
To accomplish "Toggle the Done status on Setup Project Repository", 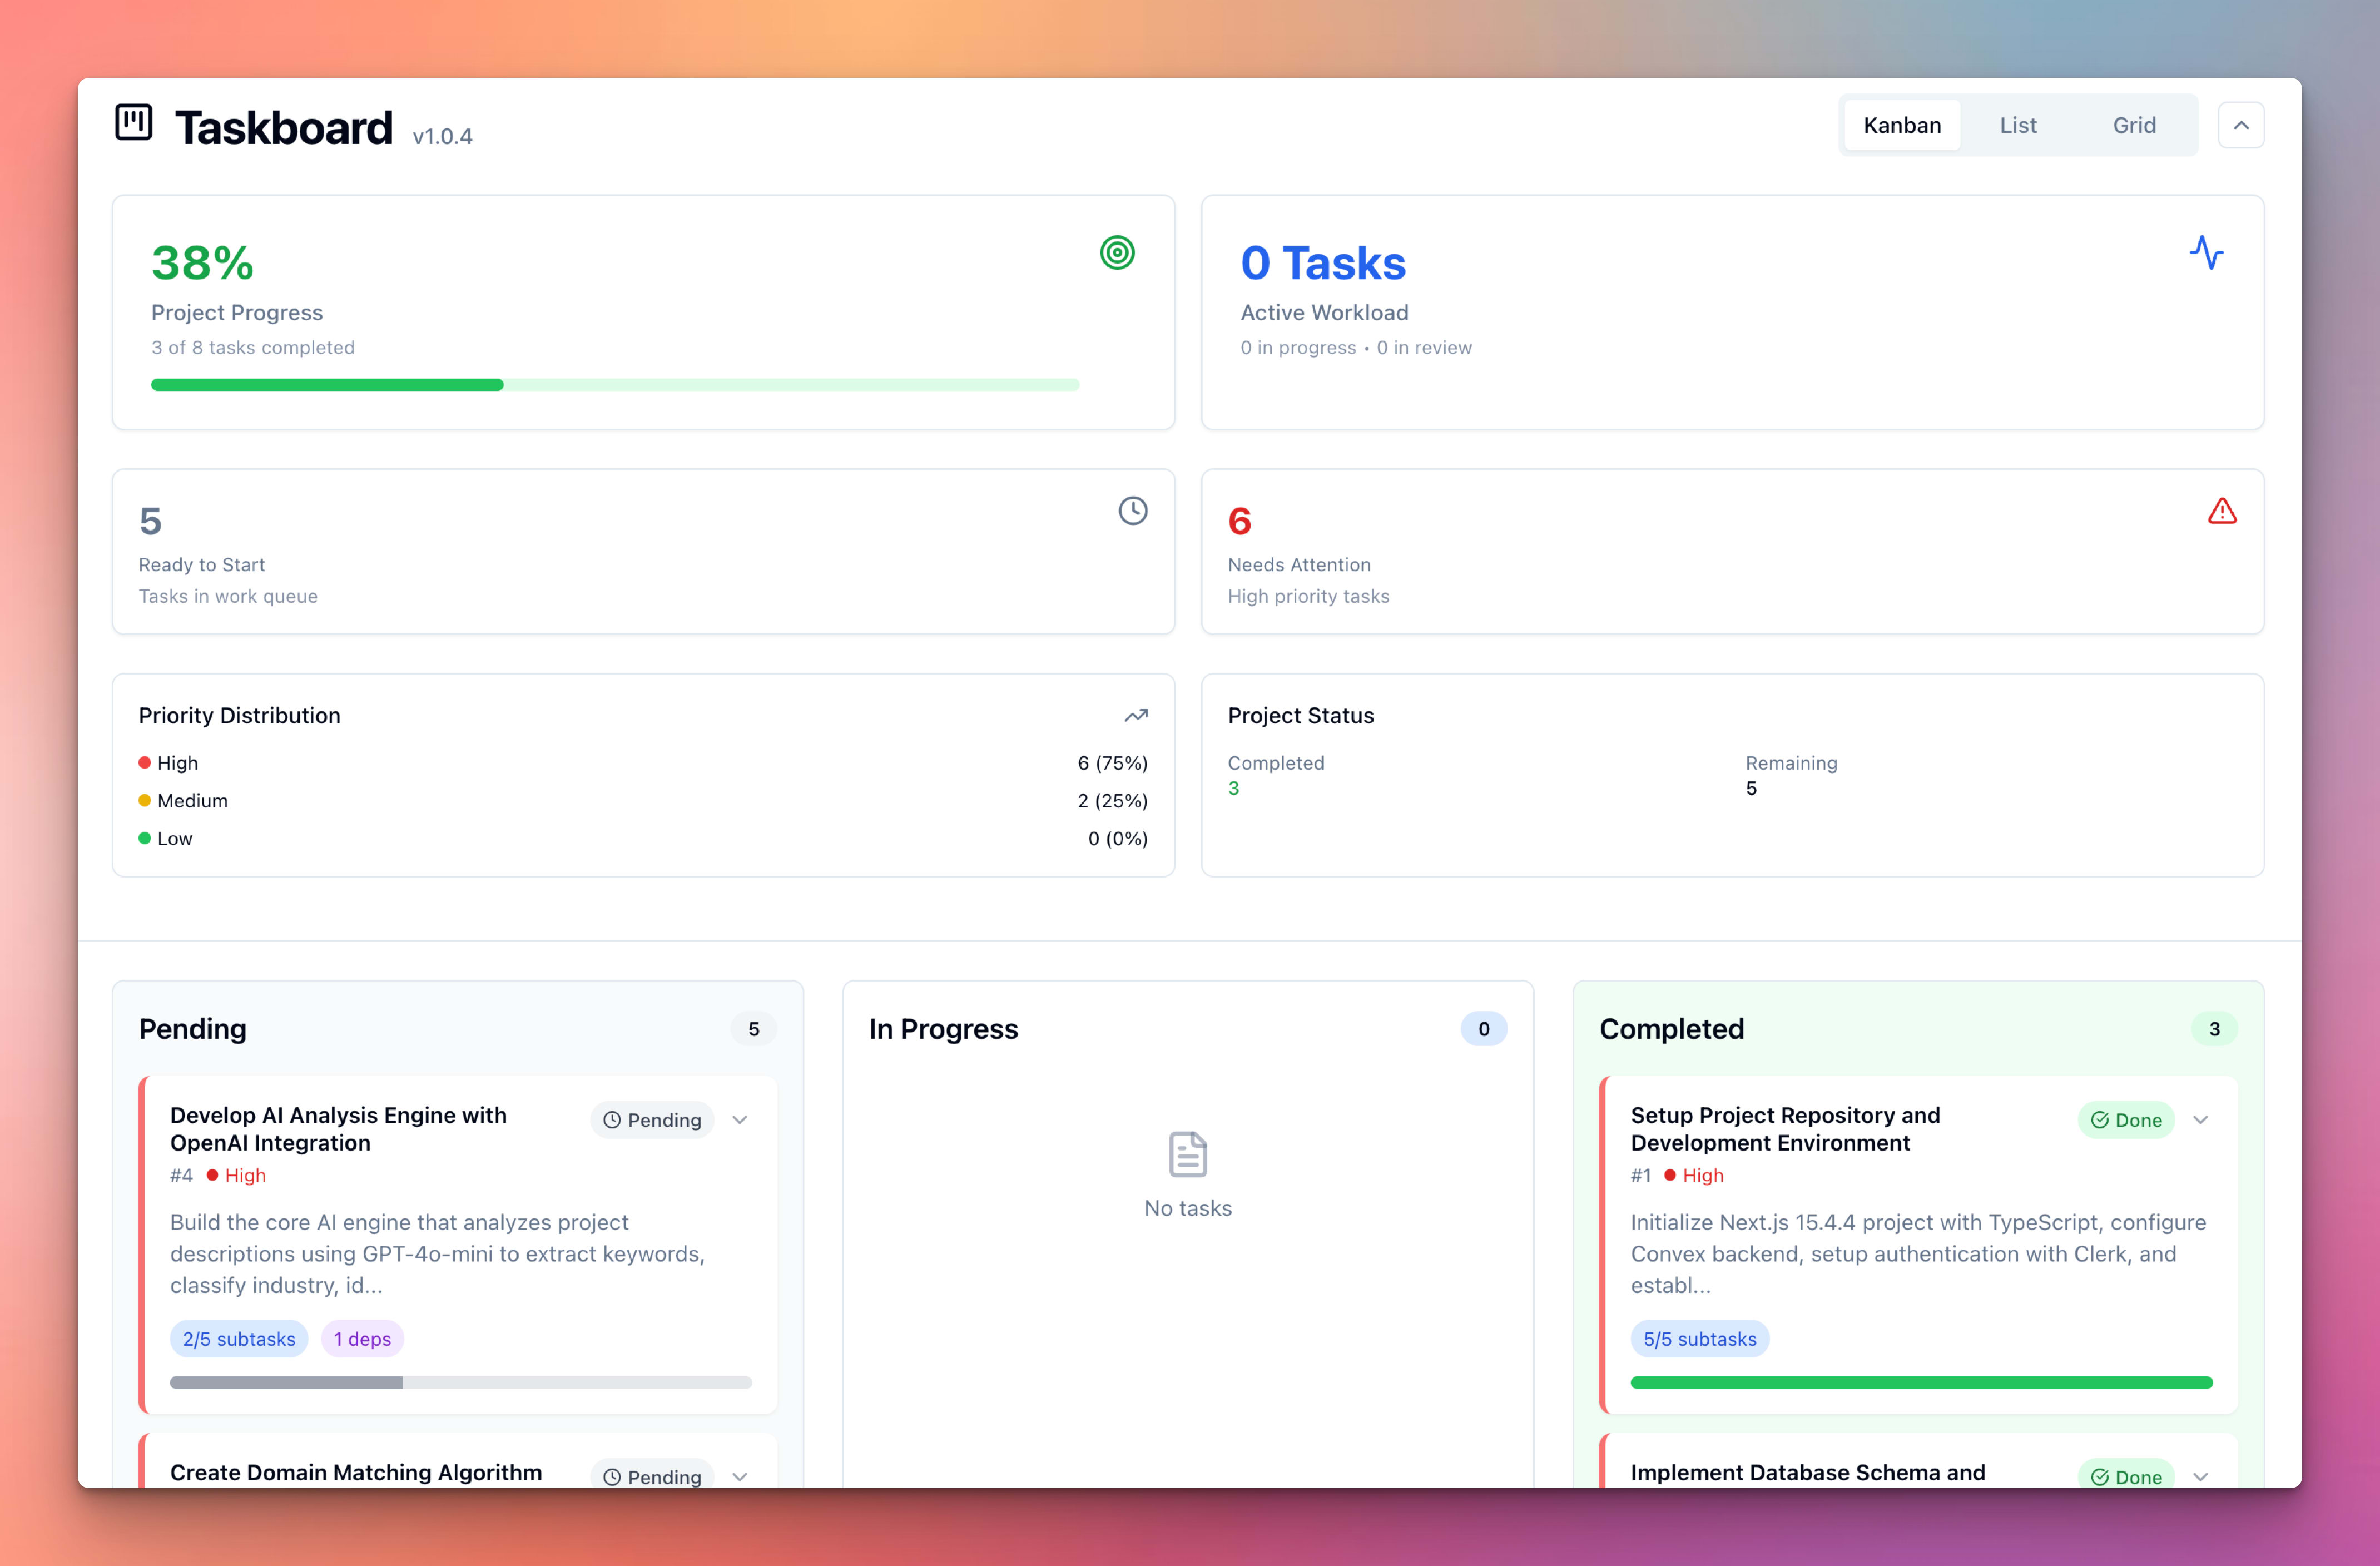I will click(2126, 1119).
